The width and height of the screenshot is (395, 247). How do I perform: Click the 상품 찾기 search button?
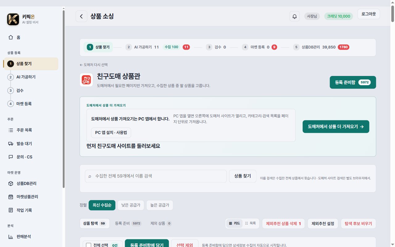coord(243,176)
